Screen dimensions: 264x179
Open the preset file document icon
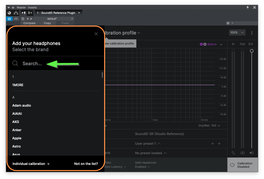click(23, 19)
